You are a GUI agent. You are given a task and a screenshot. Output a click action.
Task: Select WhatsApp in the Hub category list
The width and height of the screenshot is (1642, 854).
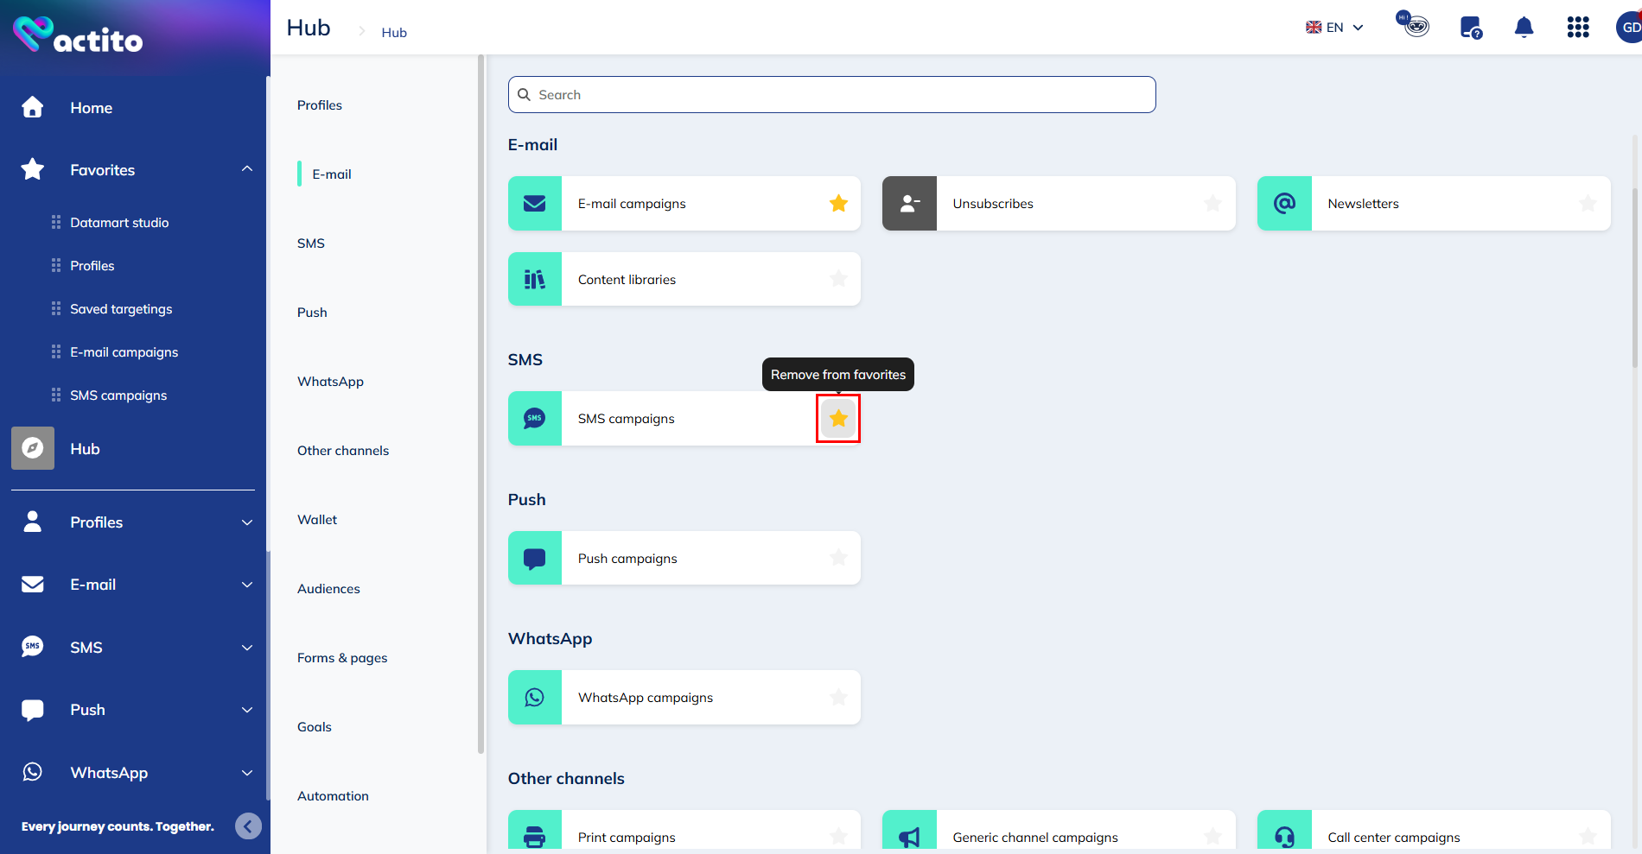tap(330, 382)
